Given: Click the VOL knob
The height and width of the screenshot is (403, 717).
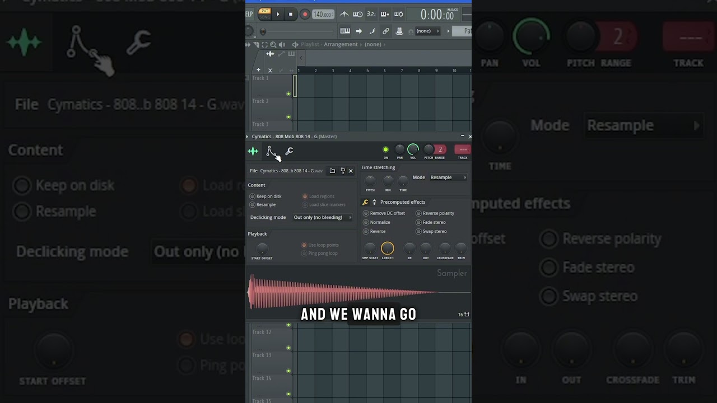Looking at the screenshot, I should [x=413, y=149].
